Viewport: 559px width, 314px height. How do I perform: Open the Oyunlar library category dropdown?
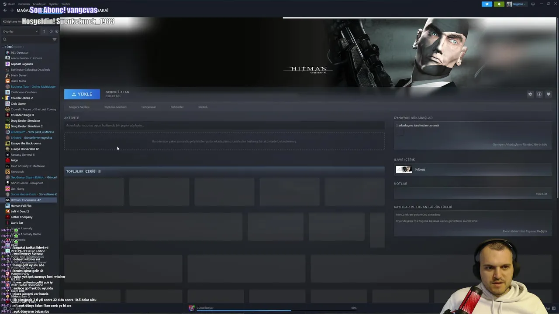coord(21,31)
